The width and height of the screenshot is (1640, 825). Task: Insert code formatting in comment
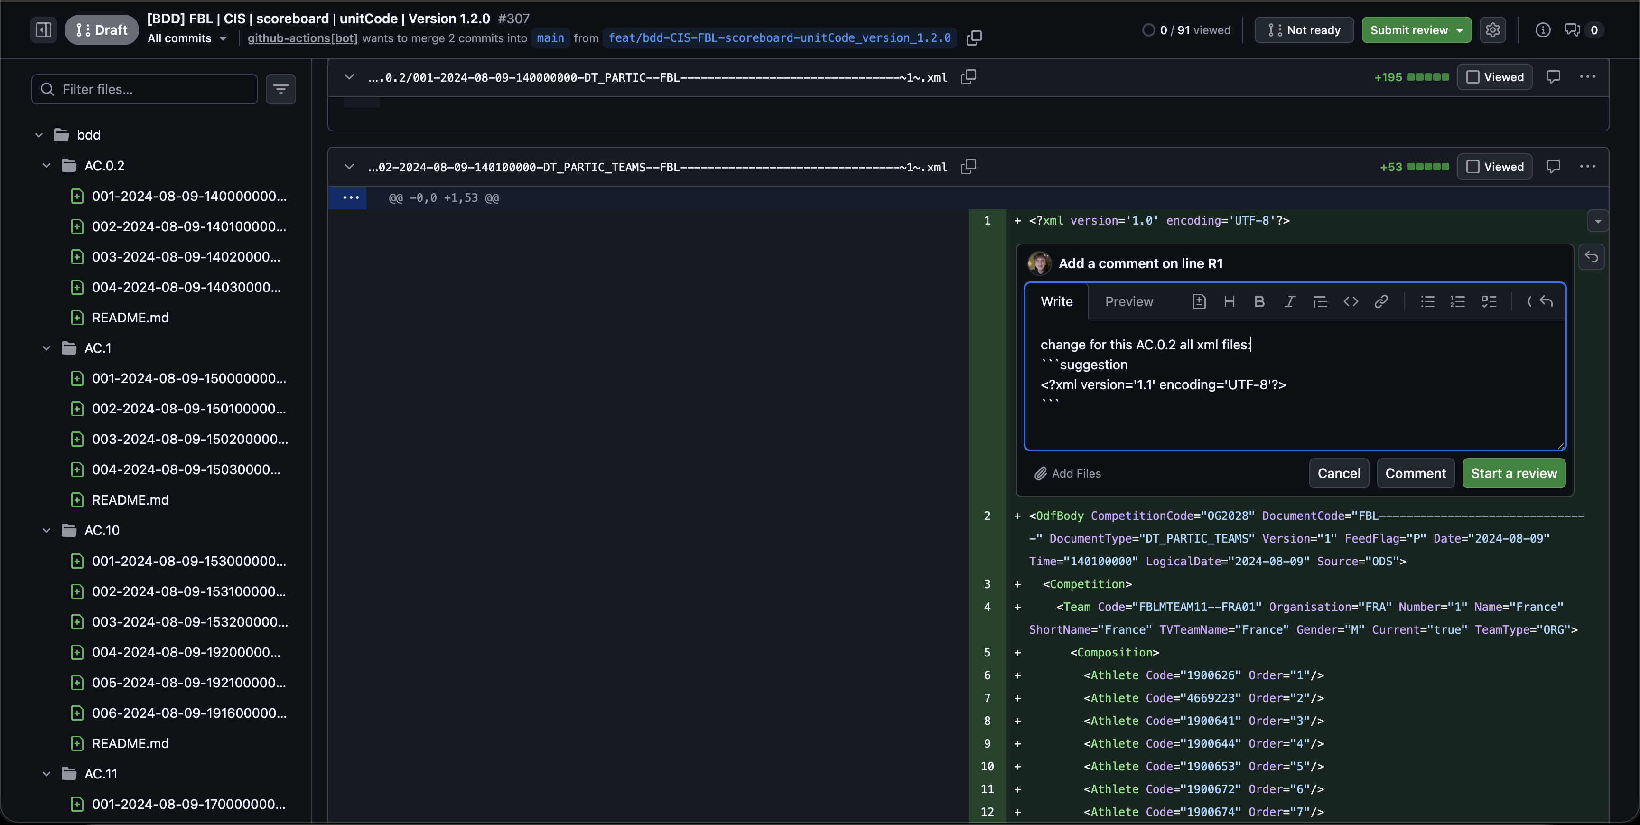[1351, 301]
